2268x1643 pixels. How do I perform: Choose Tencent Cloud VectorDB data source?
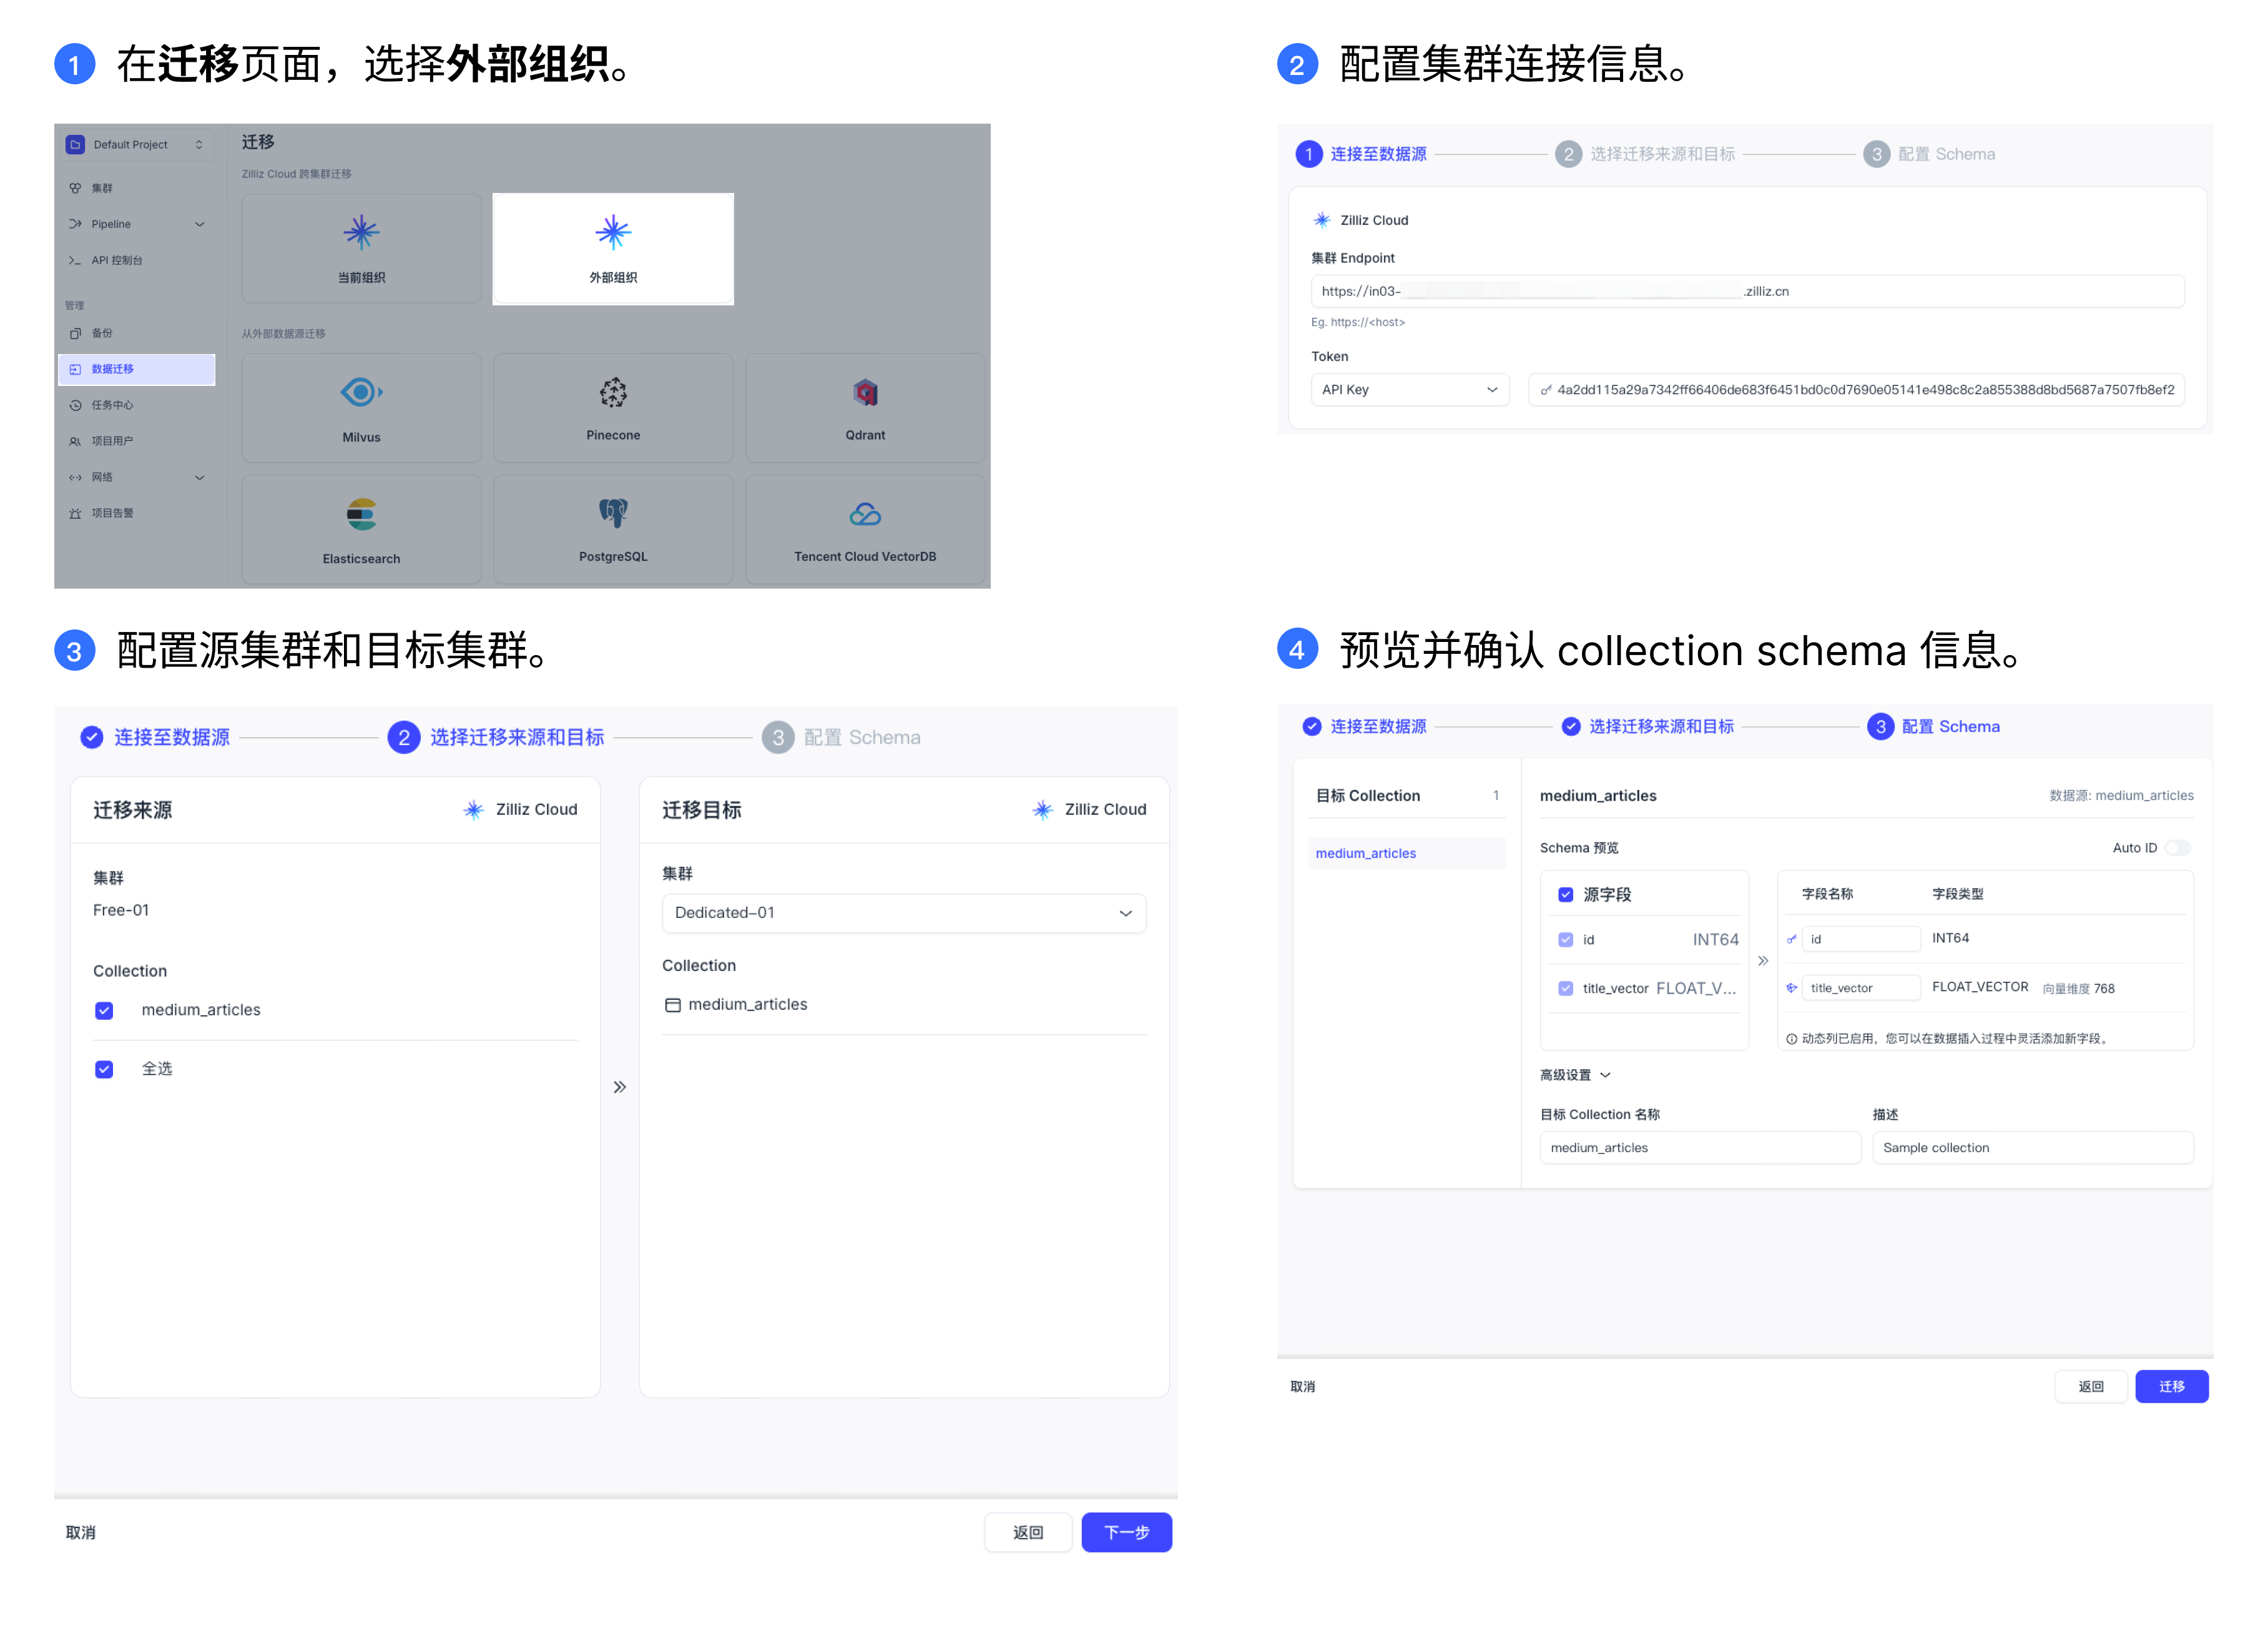(865, 530)
